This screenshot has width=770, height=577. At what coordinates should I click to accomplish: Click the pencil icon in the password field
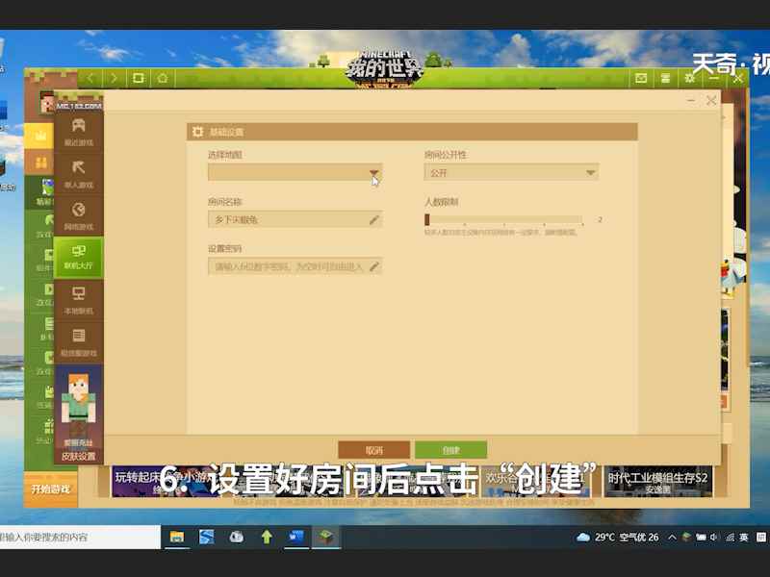tap(373, 266)
